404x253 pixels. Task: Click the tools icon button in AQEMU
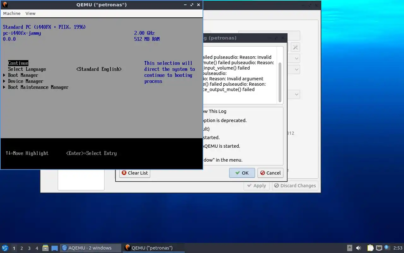pyautogui.click(x=295, y=47)
